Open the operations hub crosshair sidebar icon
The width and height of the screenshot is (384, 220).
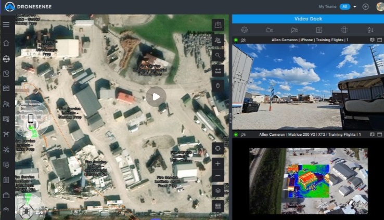(6, 59)
